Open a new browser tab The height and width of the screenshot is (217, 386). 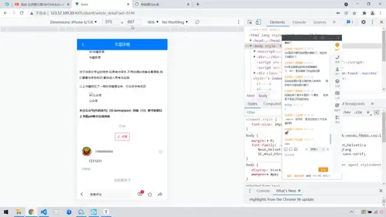click(x=197, y=4)
